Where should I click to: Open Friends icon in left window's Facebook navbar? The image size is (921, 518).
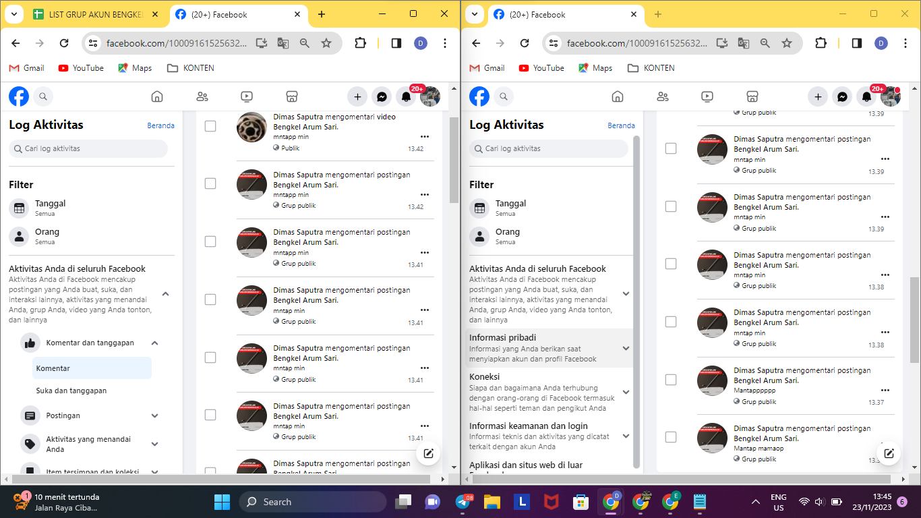pyautogui.click(x=202, y=96)
